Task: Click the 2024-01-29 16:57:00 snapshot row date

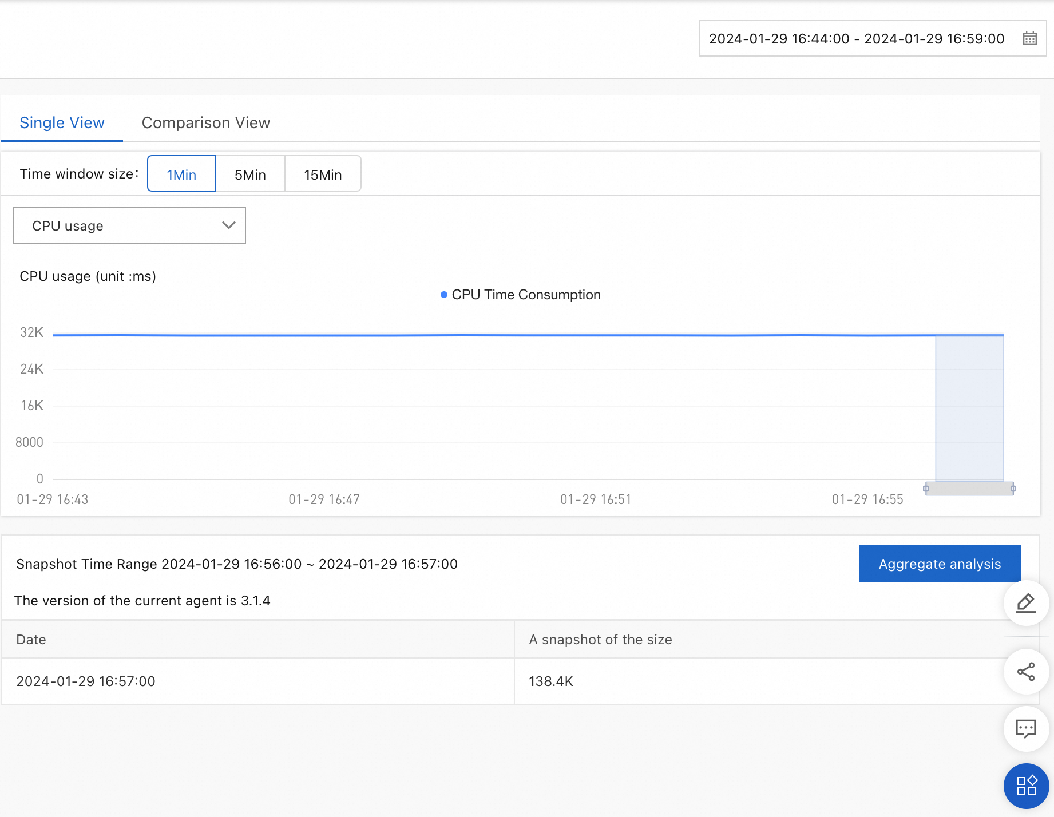Action: (86, 681)
